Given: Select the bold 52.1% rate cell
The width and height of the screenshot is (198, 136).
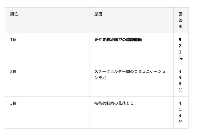Looking at the screenshot, I should 181,49.
